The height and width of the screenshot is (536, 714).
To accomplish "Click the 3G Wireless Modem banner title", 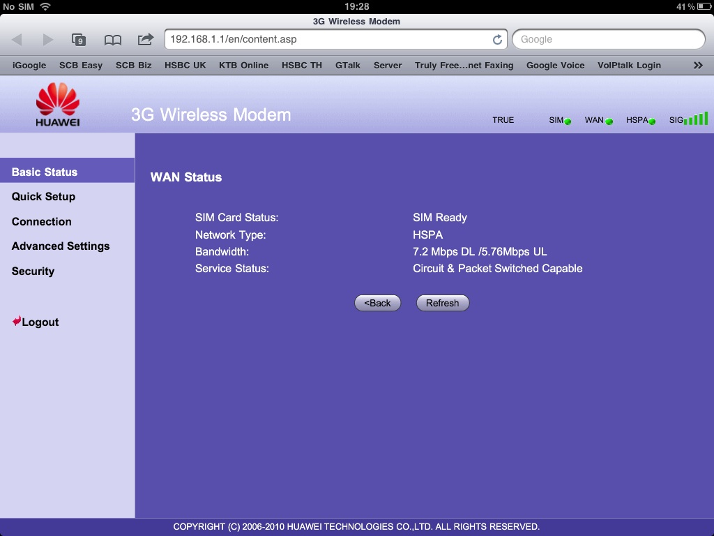I will click(x=211, y=115).
